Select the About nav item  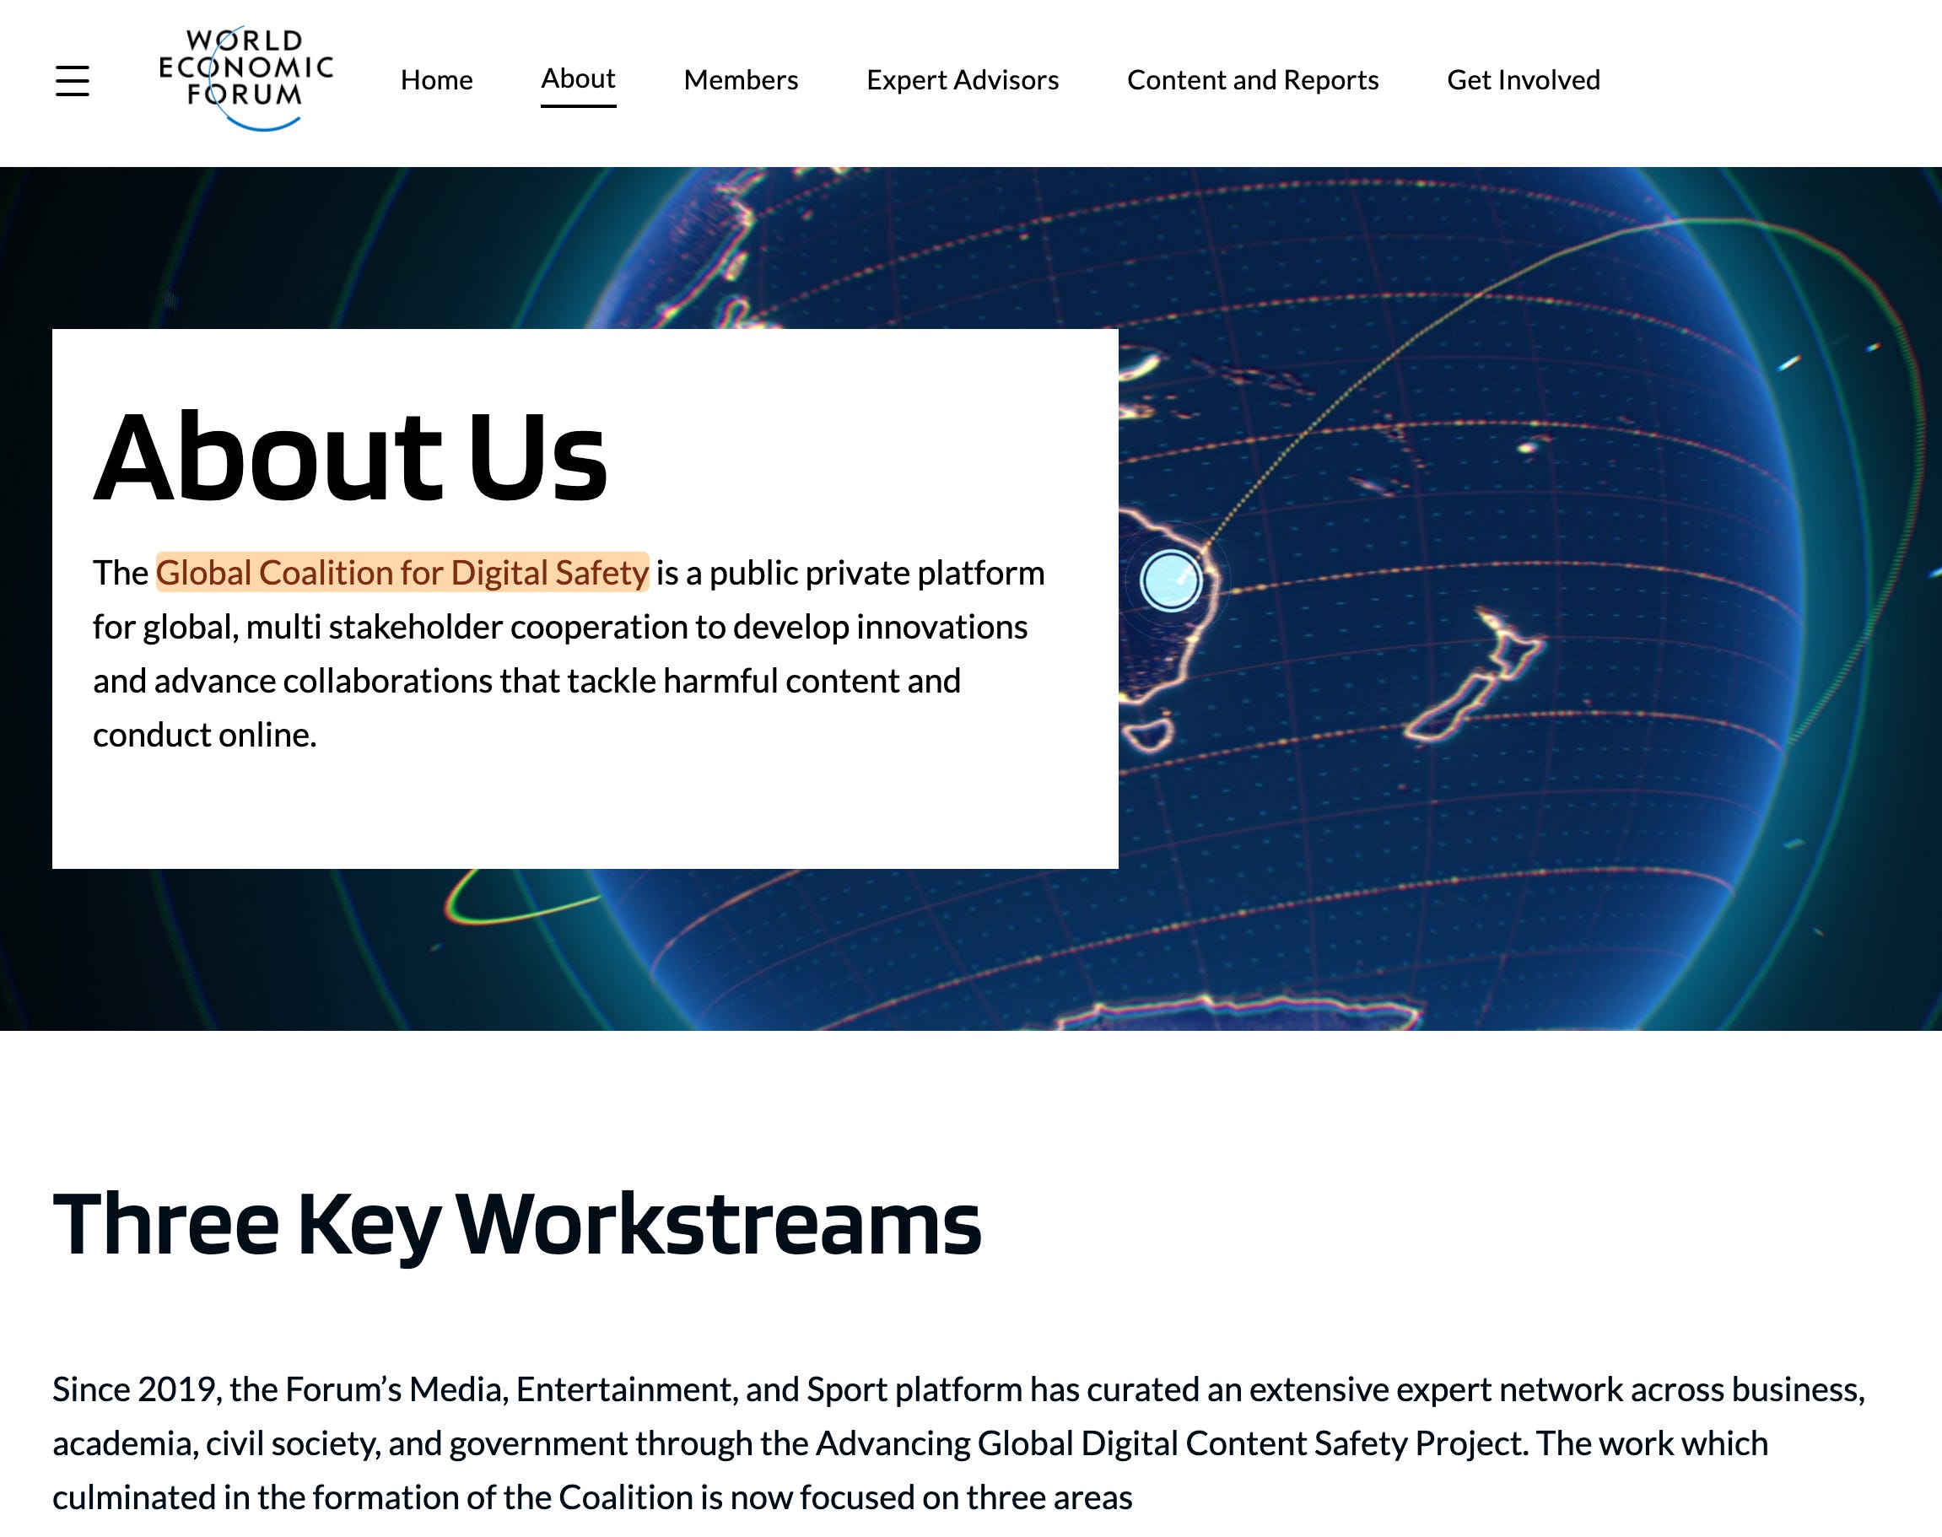[x=578, y=79]
